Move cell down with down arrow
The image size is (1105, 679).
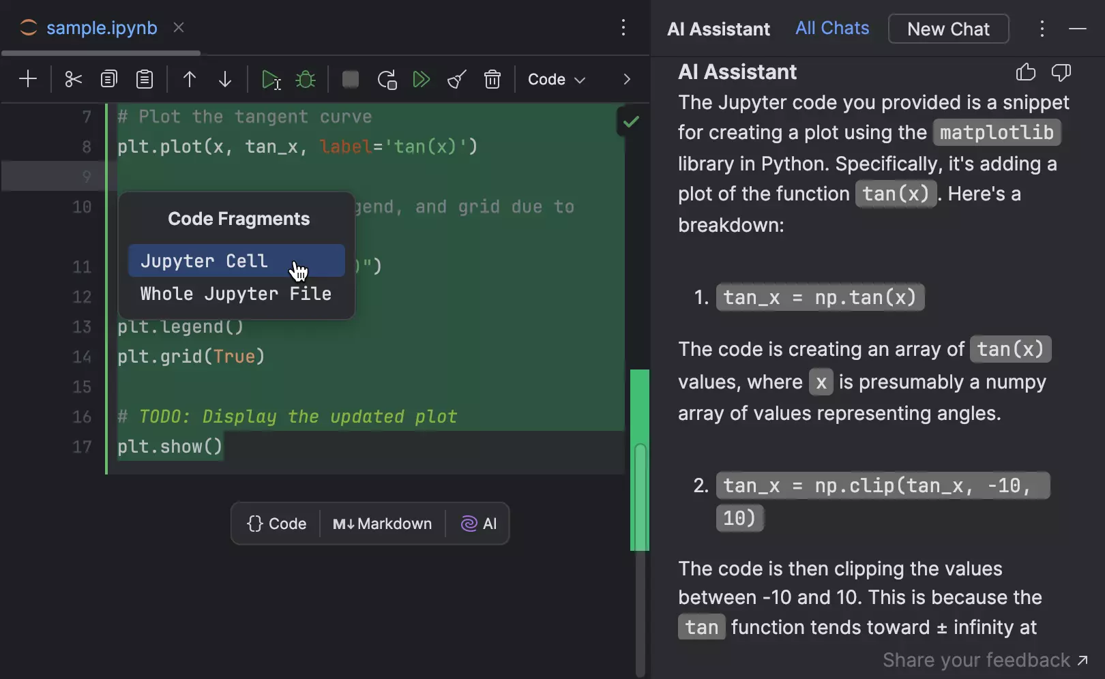pos(225,79)
